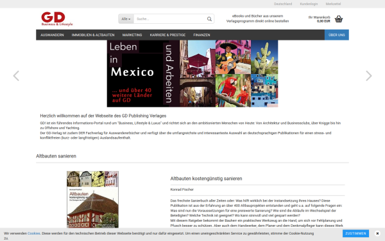Screen dimensions: 385x241
Task: Click the author name Konrad Fischer
Action: 182,190
